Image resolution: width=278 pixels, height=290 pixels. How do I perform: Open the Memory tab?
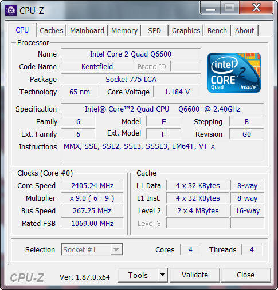[x=124, y=30]
